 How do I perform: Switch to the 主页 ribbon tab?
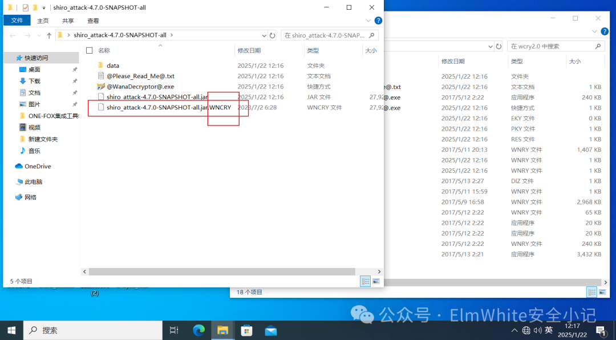coord(43,21)
